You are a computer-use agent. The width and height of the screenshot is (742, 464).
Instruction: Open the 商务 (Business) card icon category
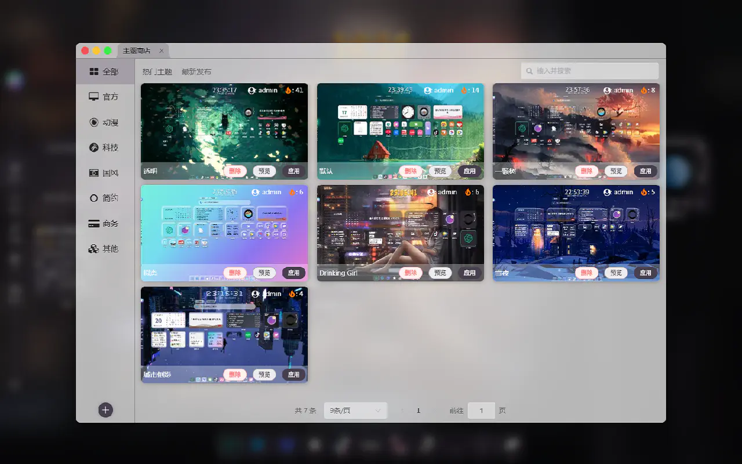coord(93,223)
